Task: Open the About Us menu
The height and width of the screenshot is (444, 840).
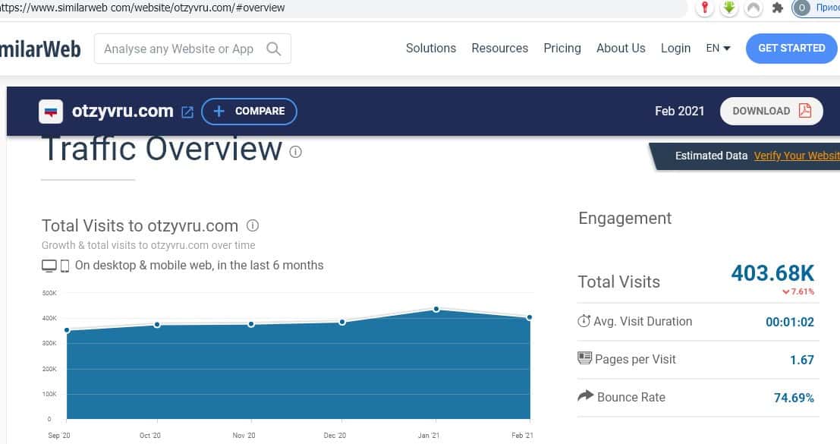Action: [x=621, y=49]
